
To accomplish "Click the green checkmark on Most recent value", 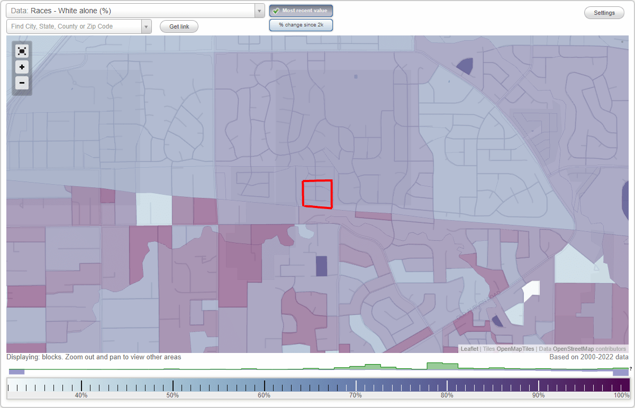I will [x=275, y=10].
